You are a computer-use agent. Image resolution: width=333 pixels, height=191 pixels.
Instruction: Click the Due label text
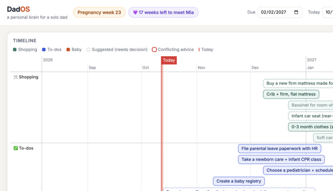pyautogui.click(x=251, y=12)
